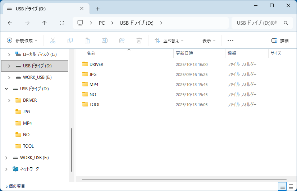Sort by 種類 column header
The height and width of the screenshot is (191, 297).
tap(247, 53)
